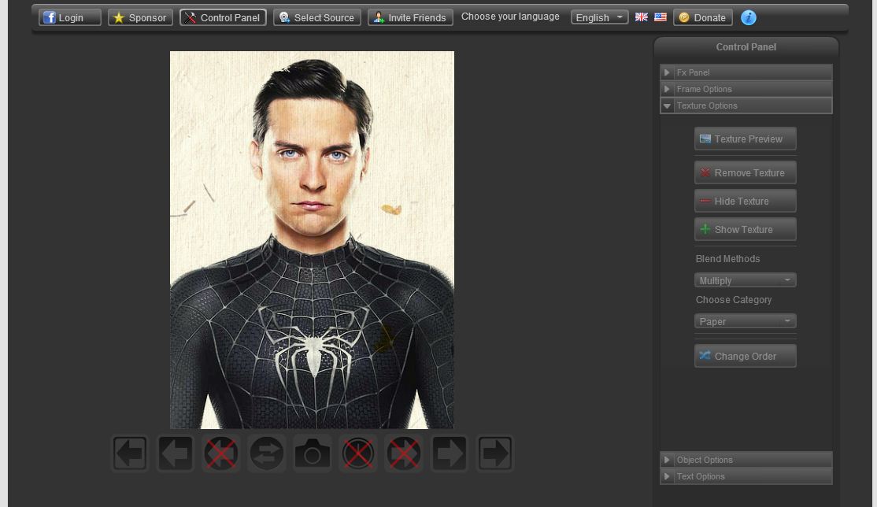The image size is (877, 507).
Task: Open the blue info icon
Action: [749, 17]
